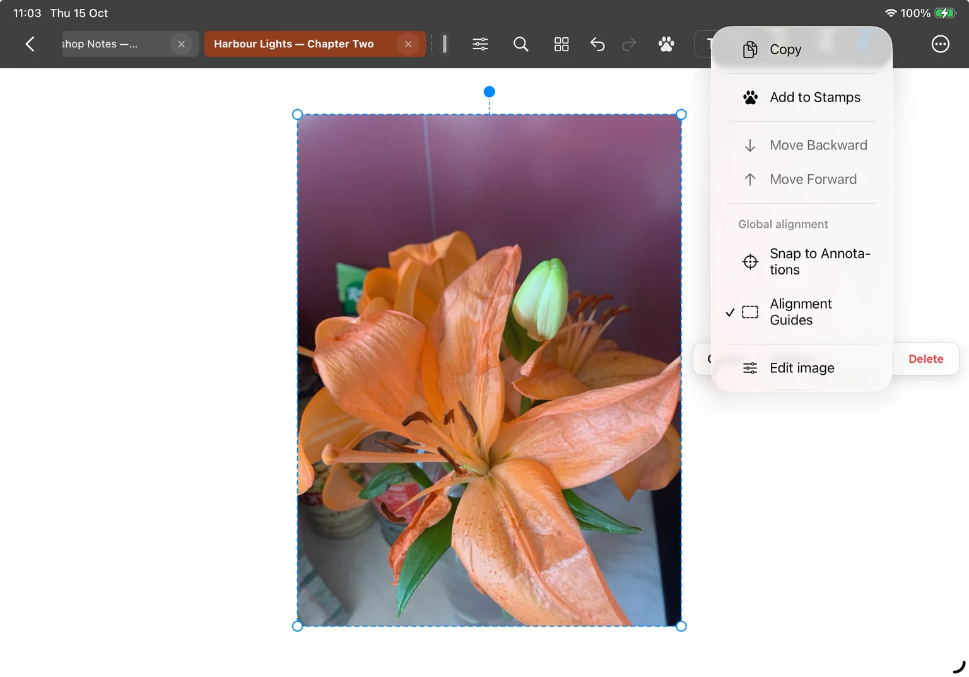Close the shop Notes tab
The image size is (969, 677).
[x=181, y=44]
